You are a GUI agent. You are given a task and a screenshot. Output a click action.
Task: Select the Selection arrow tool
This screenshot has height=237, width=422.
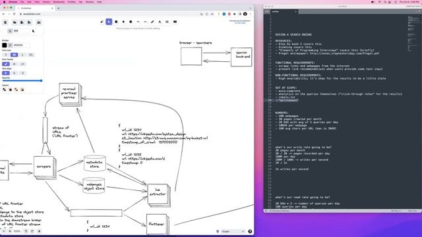[x=109, y=22]
